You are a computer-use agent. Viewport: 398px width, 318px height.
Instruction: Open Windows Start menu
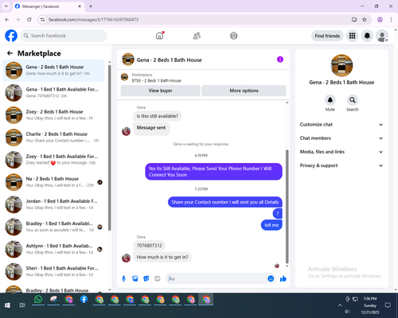7,305
